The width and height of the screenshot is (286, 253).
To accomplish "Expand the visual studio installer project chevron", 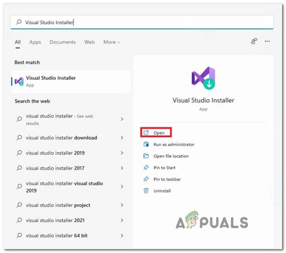I will (122, 205).
